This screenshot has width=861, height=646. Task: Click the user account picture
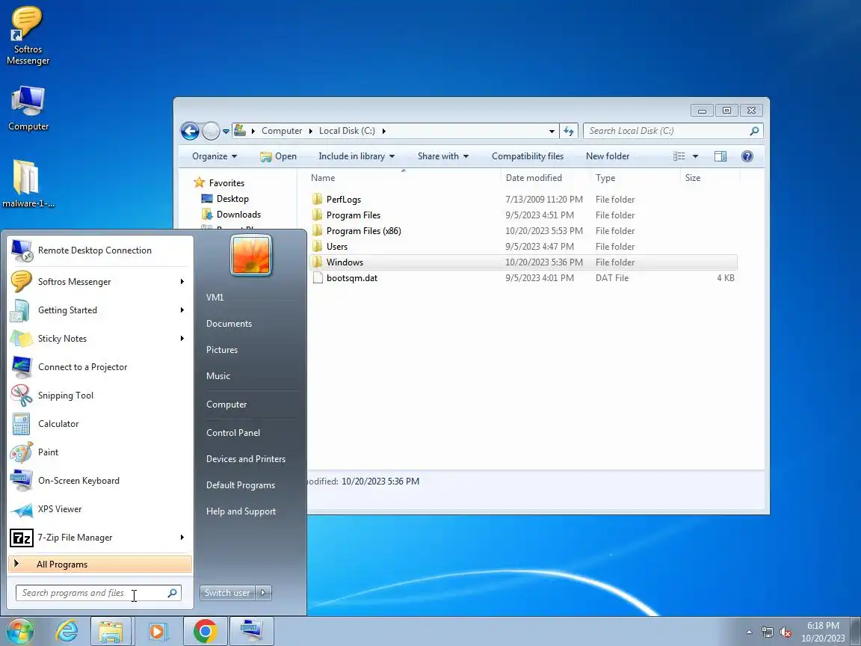pos(251,254)
